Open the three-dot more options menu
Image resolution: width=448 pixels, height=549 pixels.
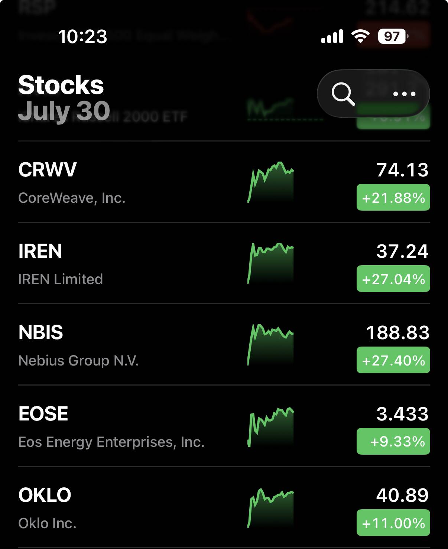404,94
